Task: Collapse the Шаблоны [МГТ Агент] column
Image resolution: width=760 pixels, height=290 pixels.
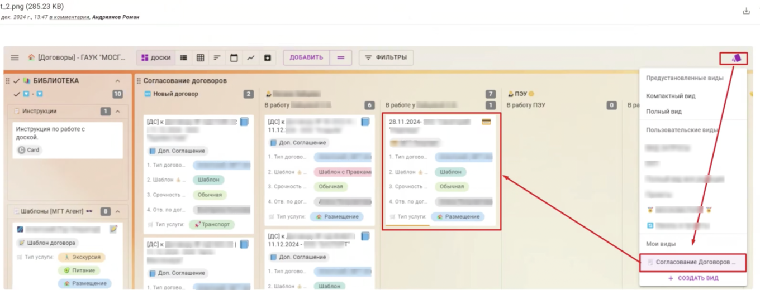Action: point(118,211)
